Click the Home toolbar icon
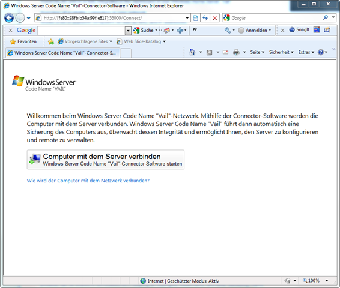340x288 pixels. (x=192, y=52)
